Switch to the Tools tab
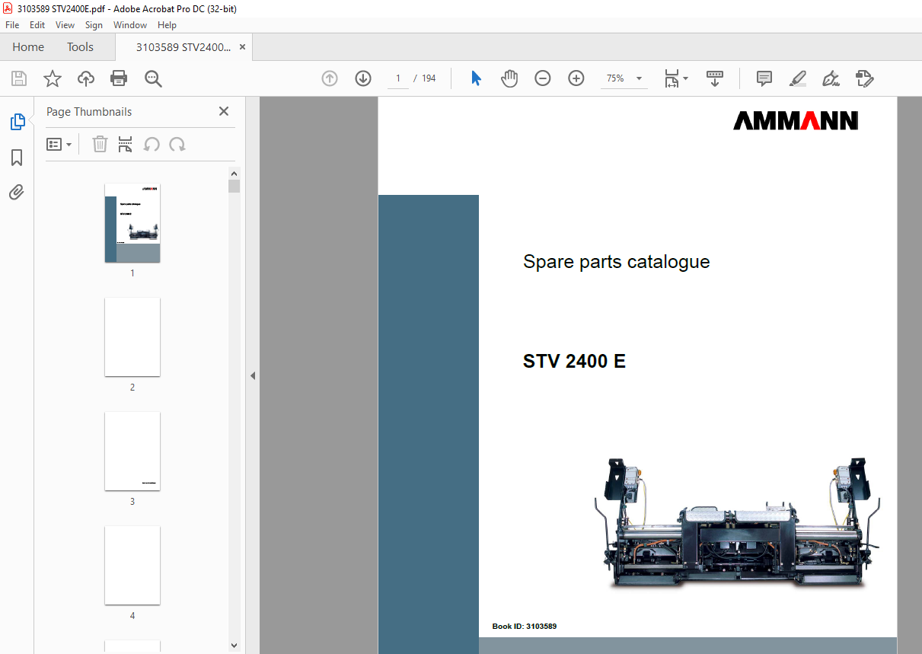The image size is (922, 654). pyautogui.click(x=80, y=47)
